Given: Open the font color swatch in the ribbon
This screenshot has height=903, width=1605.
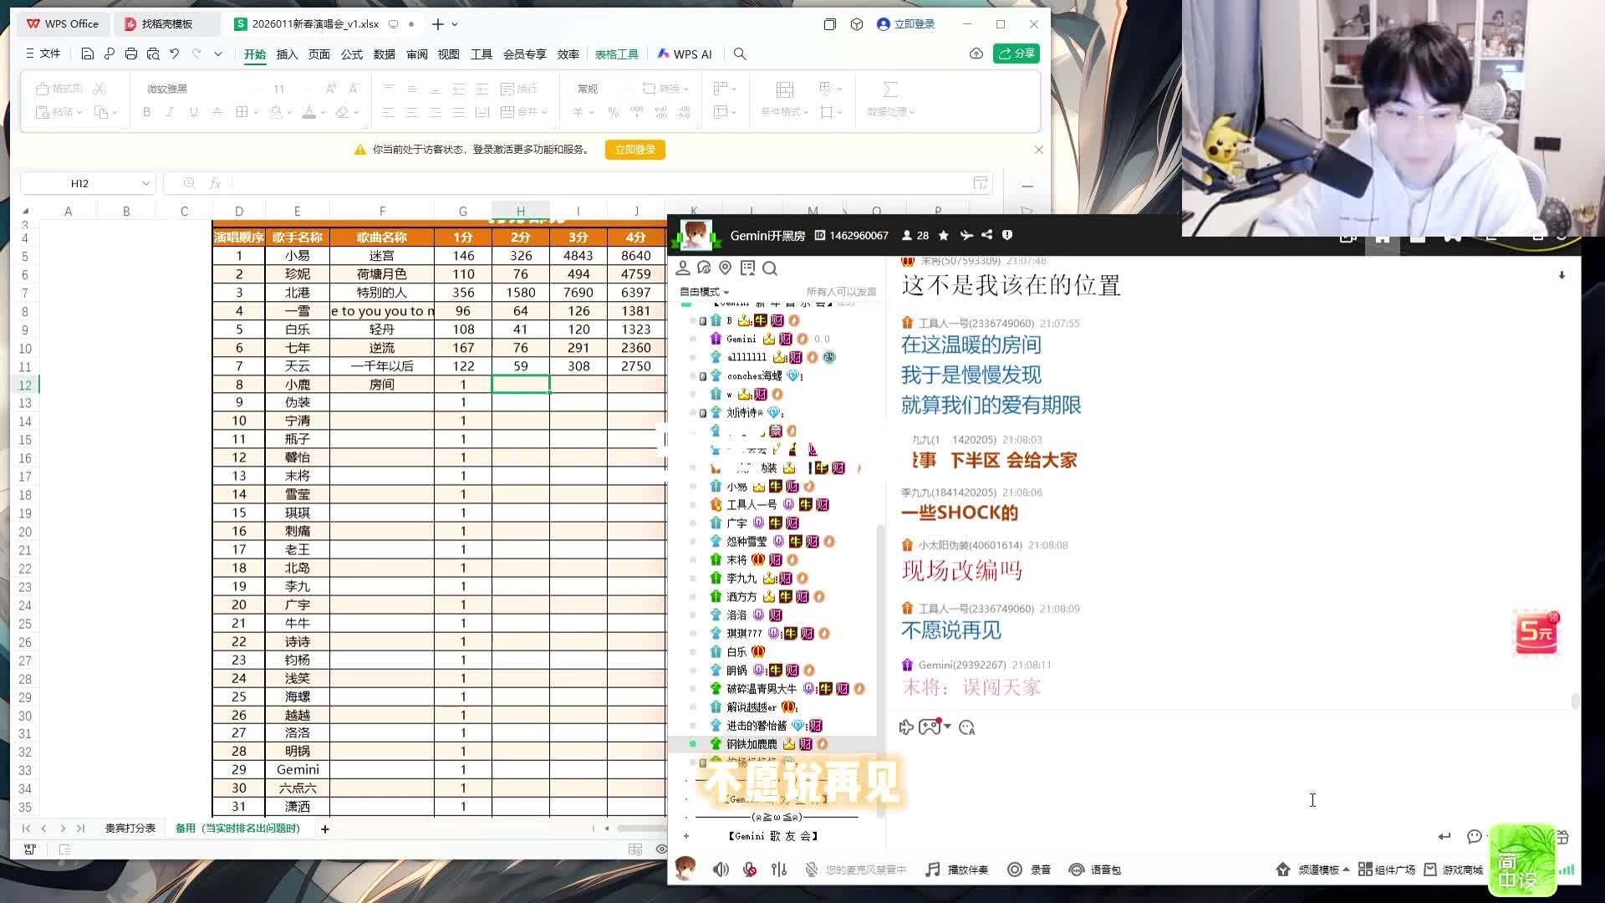Looking at the screenshot, I should (309, 113).
